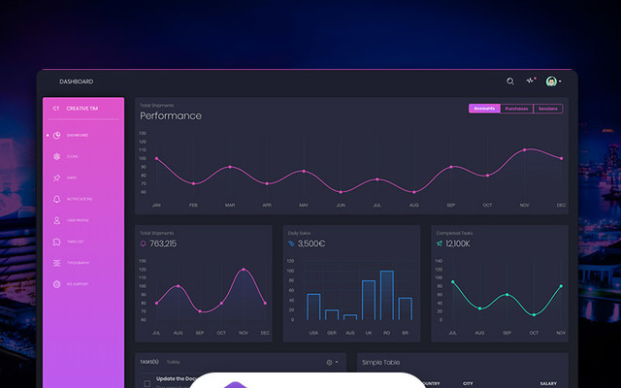Select JAN data point on Performance chart

156,158
